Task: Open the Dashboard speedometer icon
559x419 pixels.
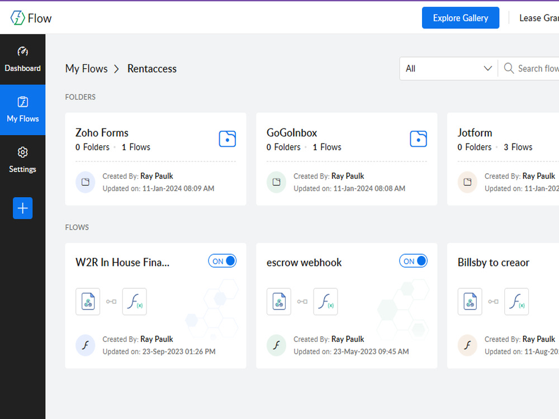Action: (22, 51)
